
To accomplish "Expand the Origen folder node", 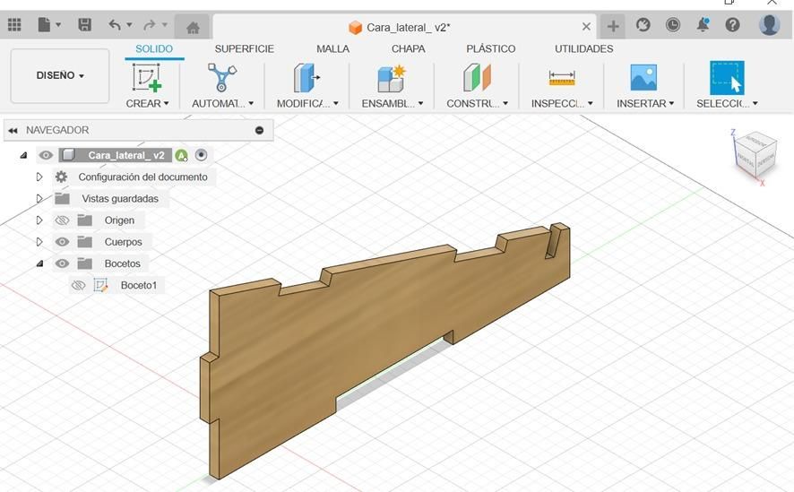I will 39,220.
